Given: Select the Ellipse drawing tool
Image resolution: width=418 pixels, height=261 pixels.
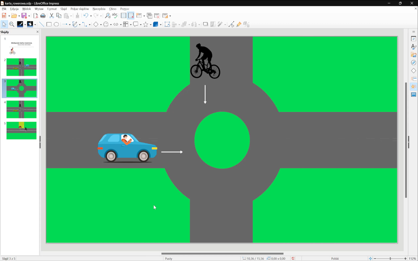Looking at the screenshot, I should point(56,24).
